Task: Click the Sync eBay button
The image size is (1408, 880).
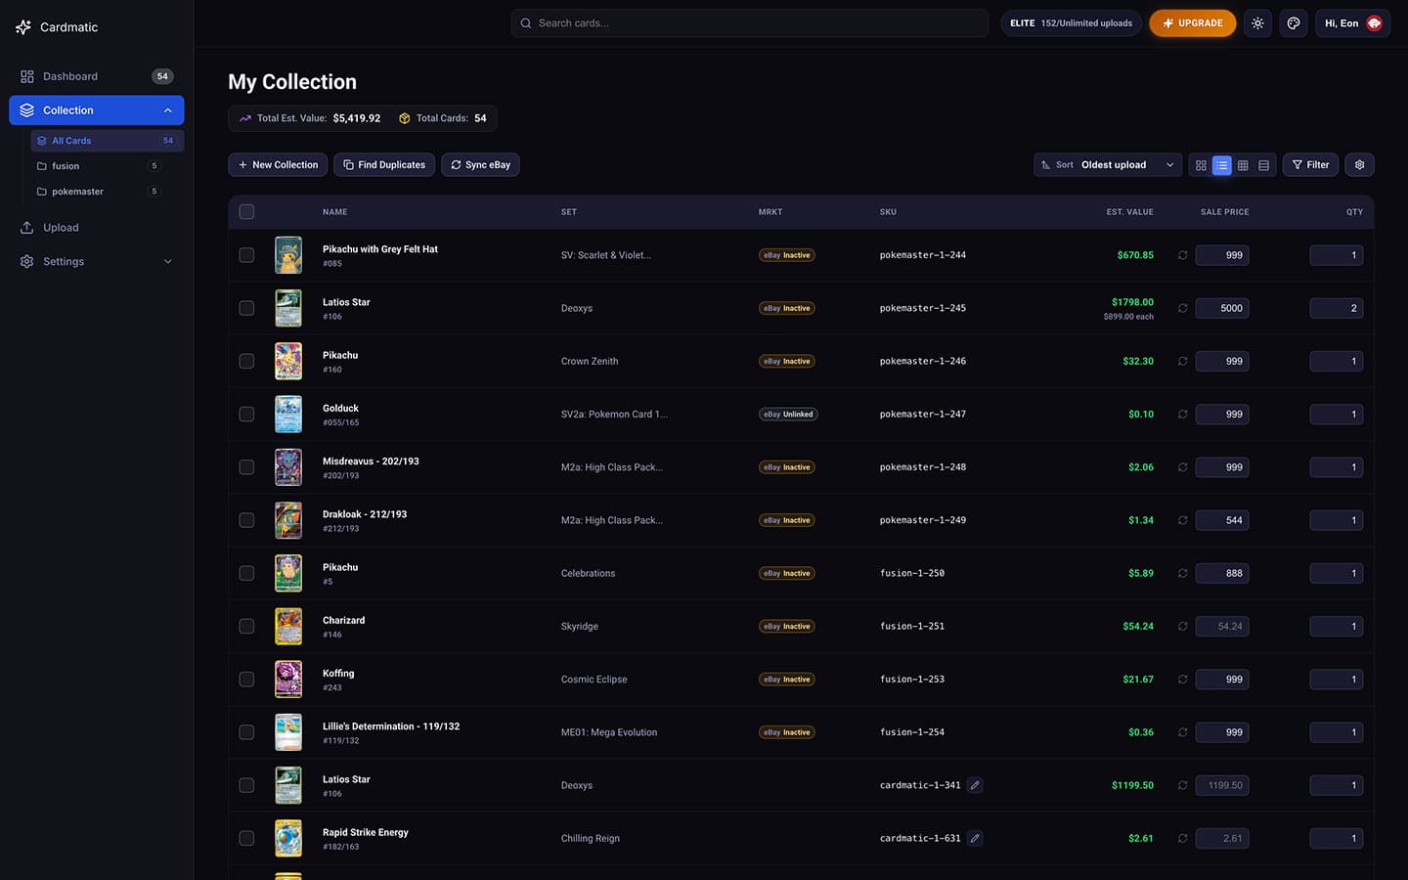Action: pos(480,165)
